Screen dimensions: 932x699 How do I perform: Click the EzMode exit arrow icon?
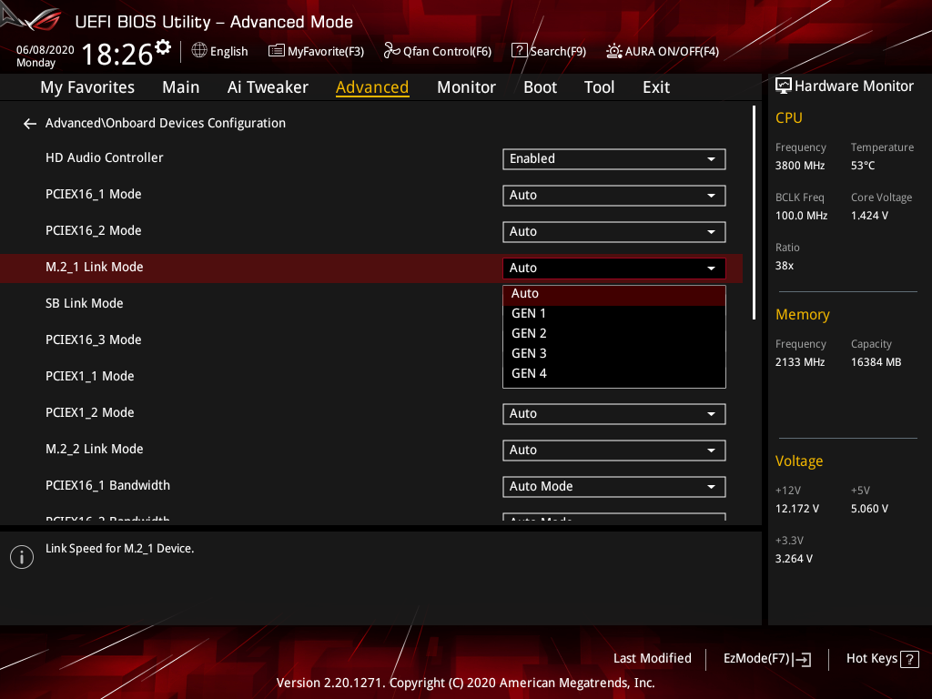(802, 659)
